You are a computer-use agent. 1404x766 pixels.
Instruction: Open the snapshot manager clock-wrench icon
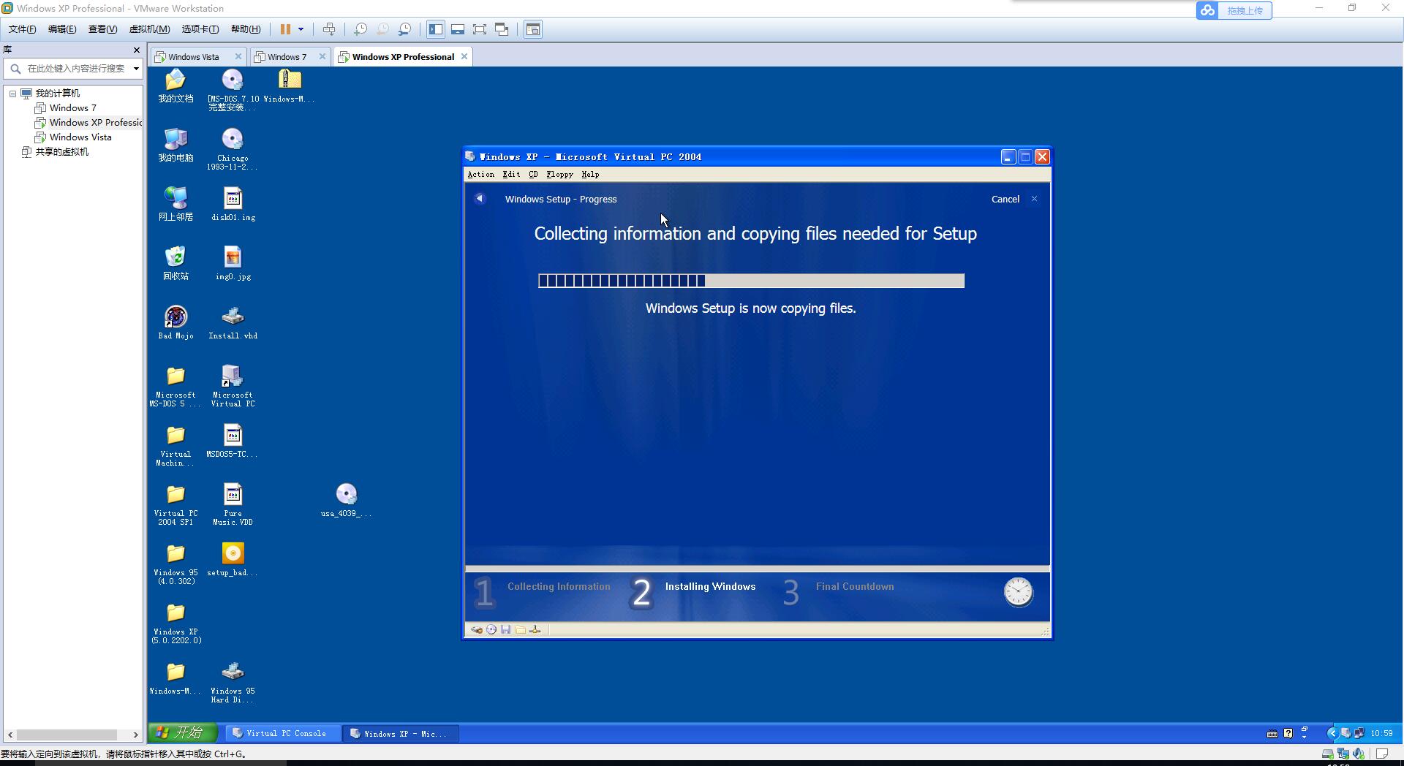click(404, 29)
